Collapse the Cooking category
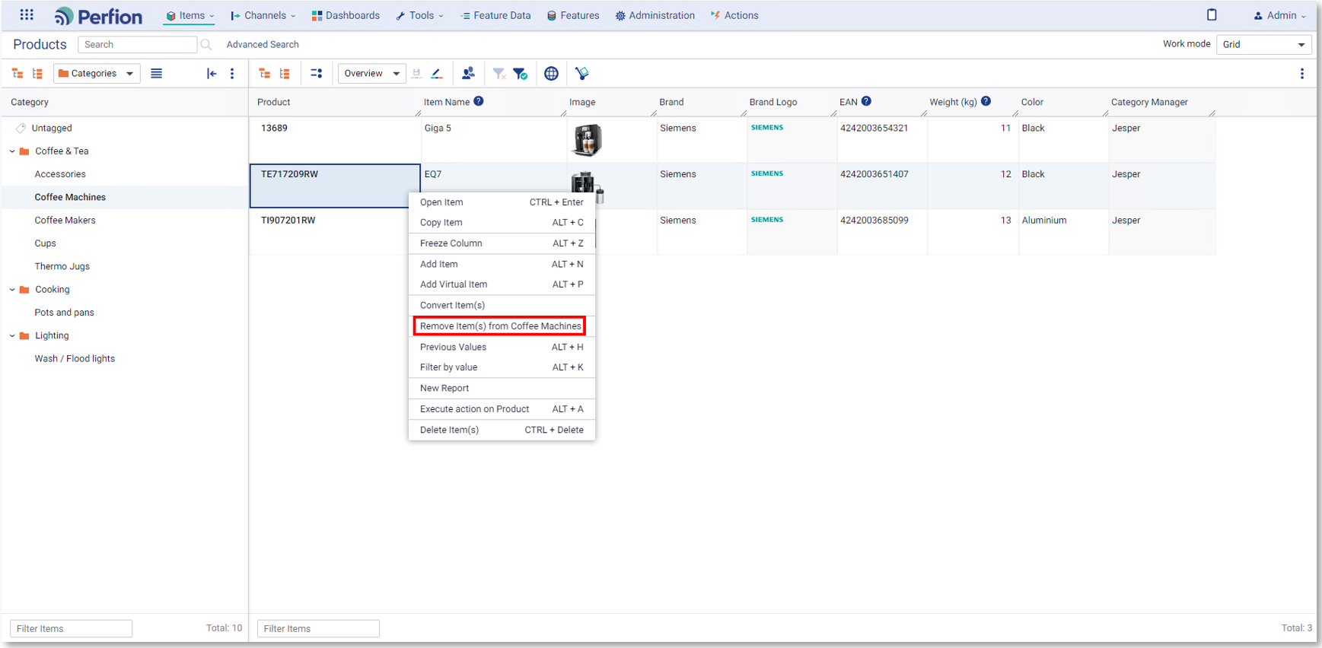 pos(12,290)
